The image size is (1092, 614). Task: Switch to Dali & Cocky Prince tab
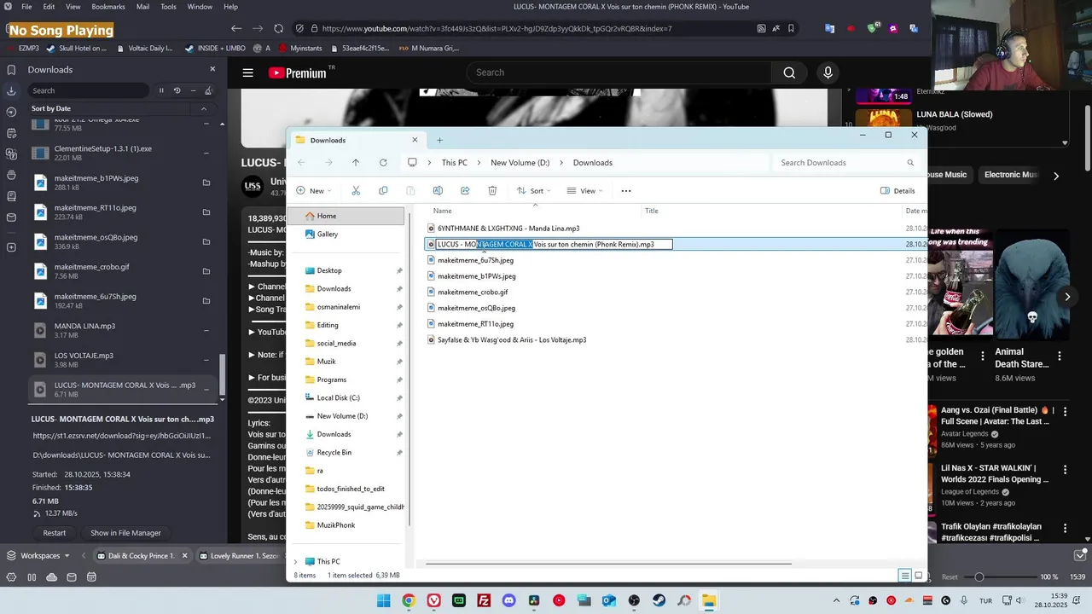point(142,556)
